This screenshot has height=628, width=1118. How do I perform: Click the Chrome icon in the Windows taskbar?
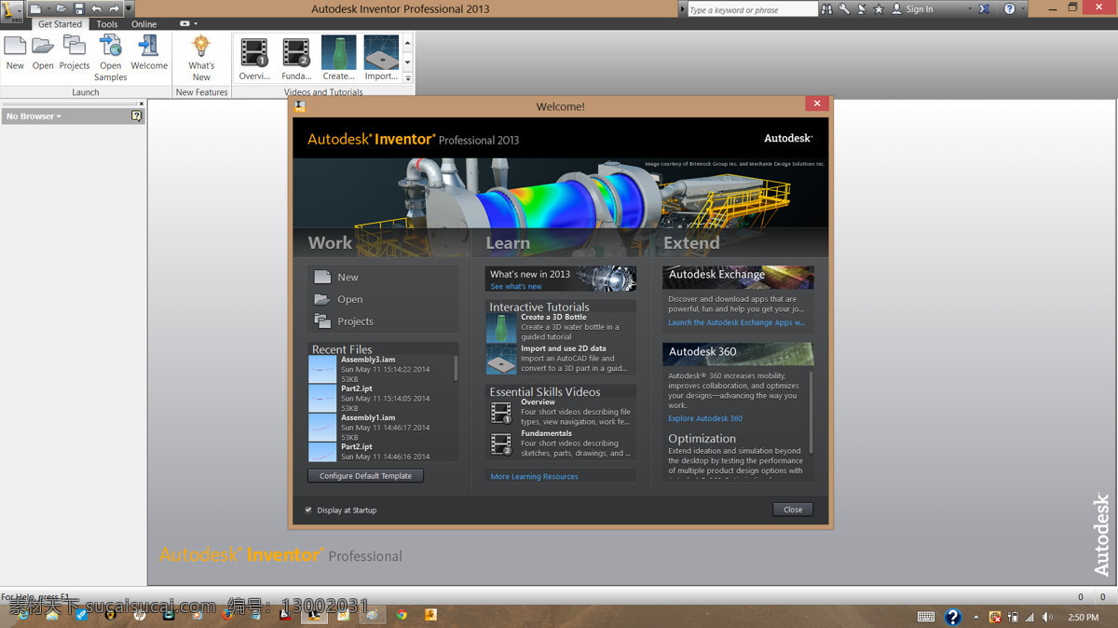click(x=402, y=615)
